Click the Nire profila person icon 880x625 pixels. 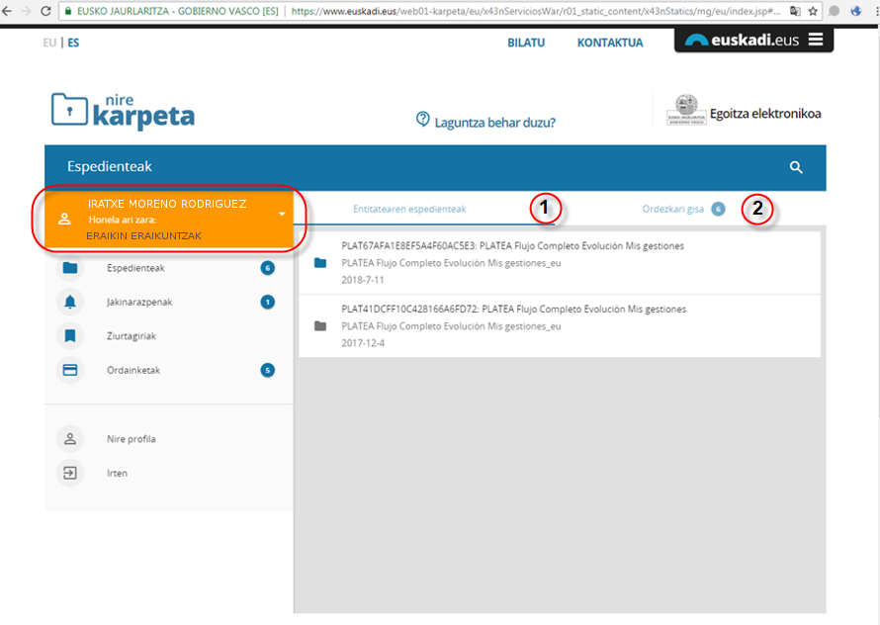click(69, 439)
